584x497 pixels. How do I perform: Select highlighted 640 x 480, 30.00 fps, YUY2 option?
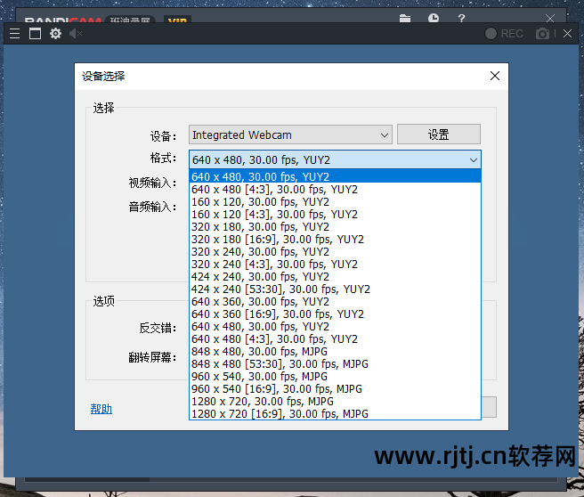point(336,176)
